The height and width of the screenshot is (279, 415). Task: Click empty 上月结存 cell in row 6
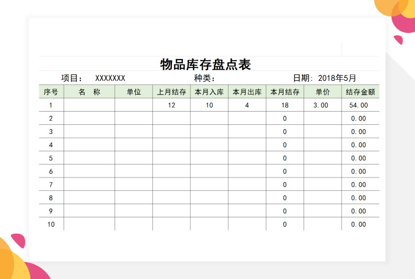[x=171, y=171]
